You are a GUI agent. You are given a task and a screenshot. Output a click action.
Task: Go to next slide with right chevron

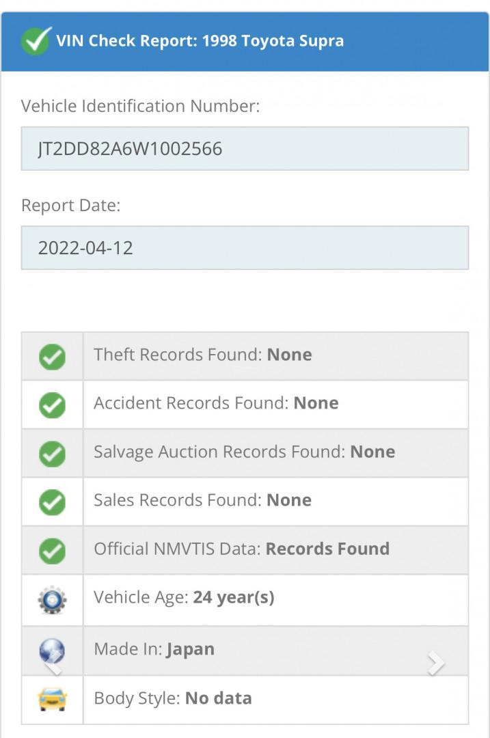[x=436, y=663]
